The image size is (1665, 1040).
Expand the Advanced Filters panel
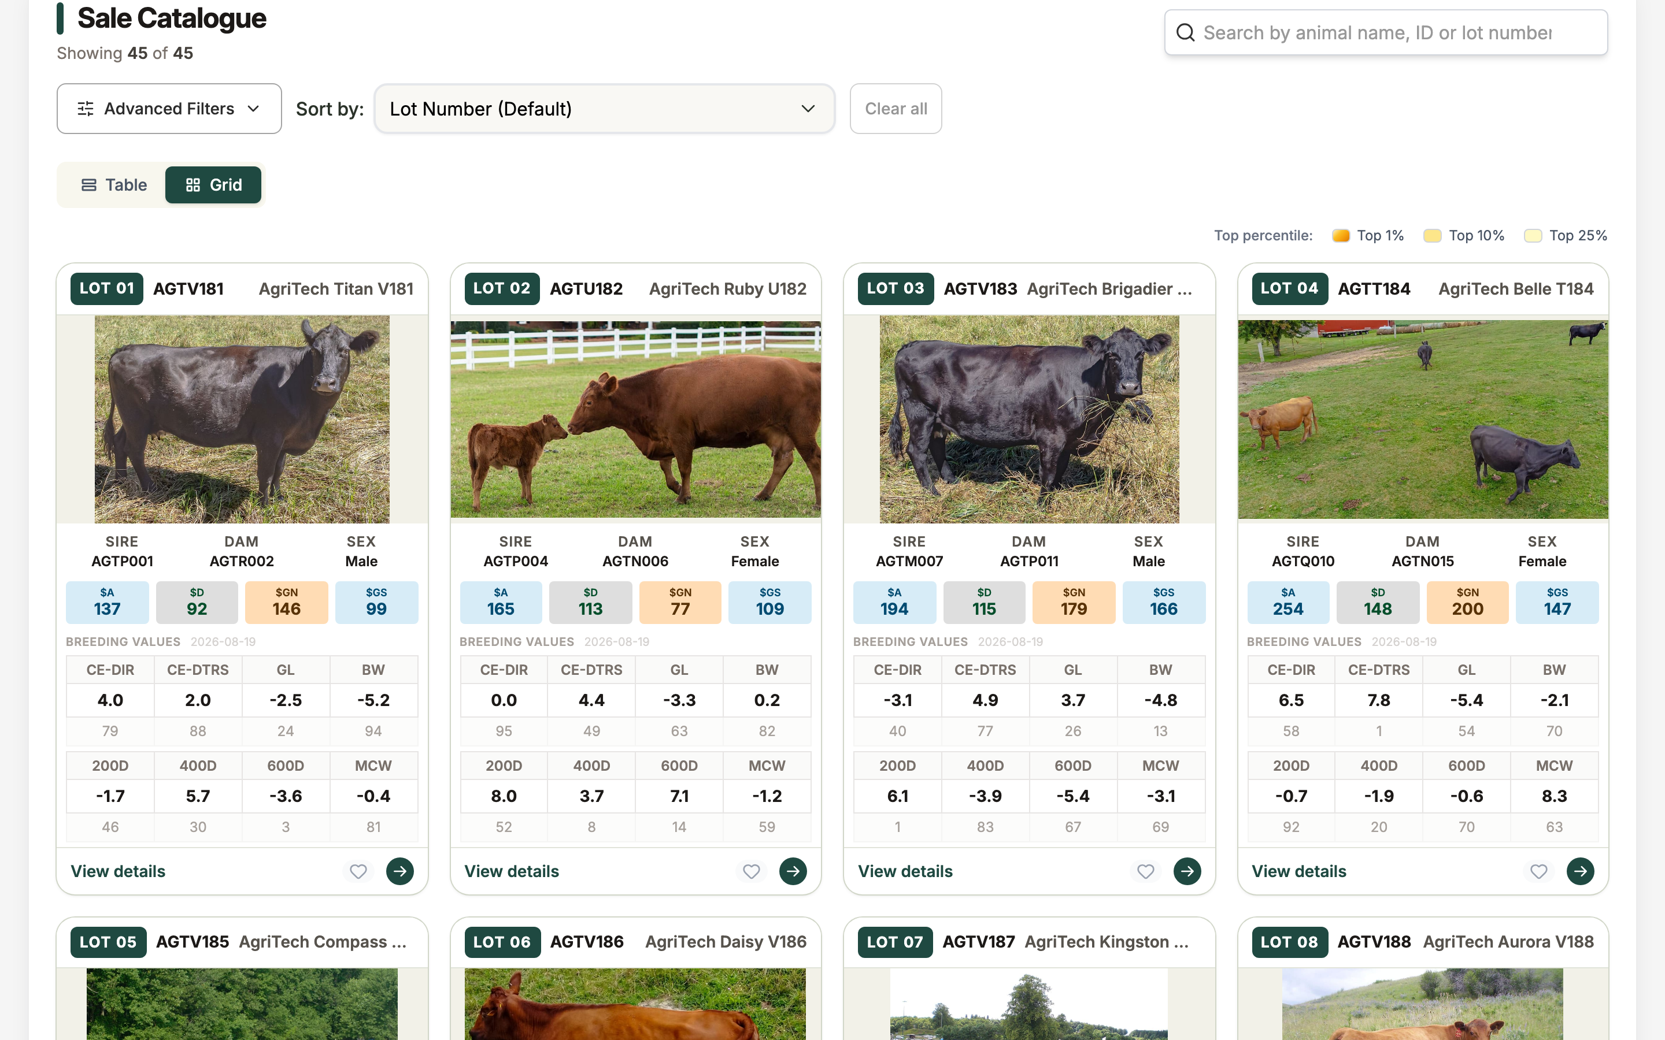coord(169,109)
